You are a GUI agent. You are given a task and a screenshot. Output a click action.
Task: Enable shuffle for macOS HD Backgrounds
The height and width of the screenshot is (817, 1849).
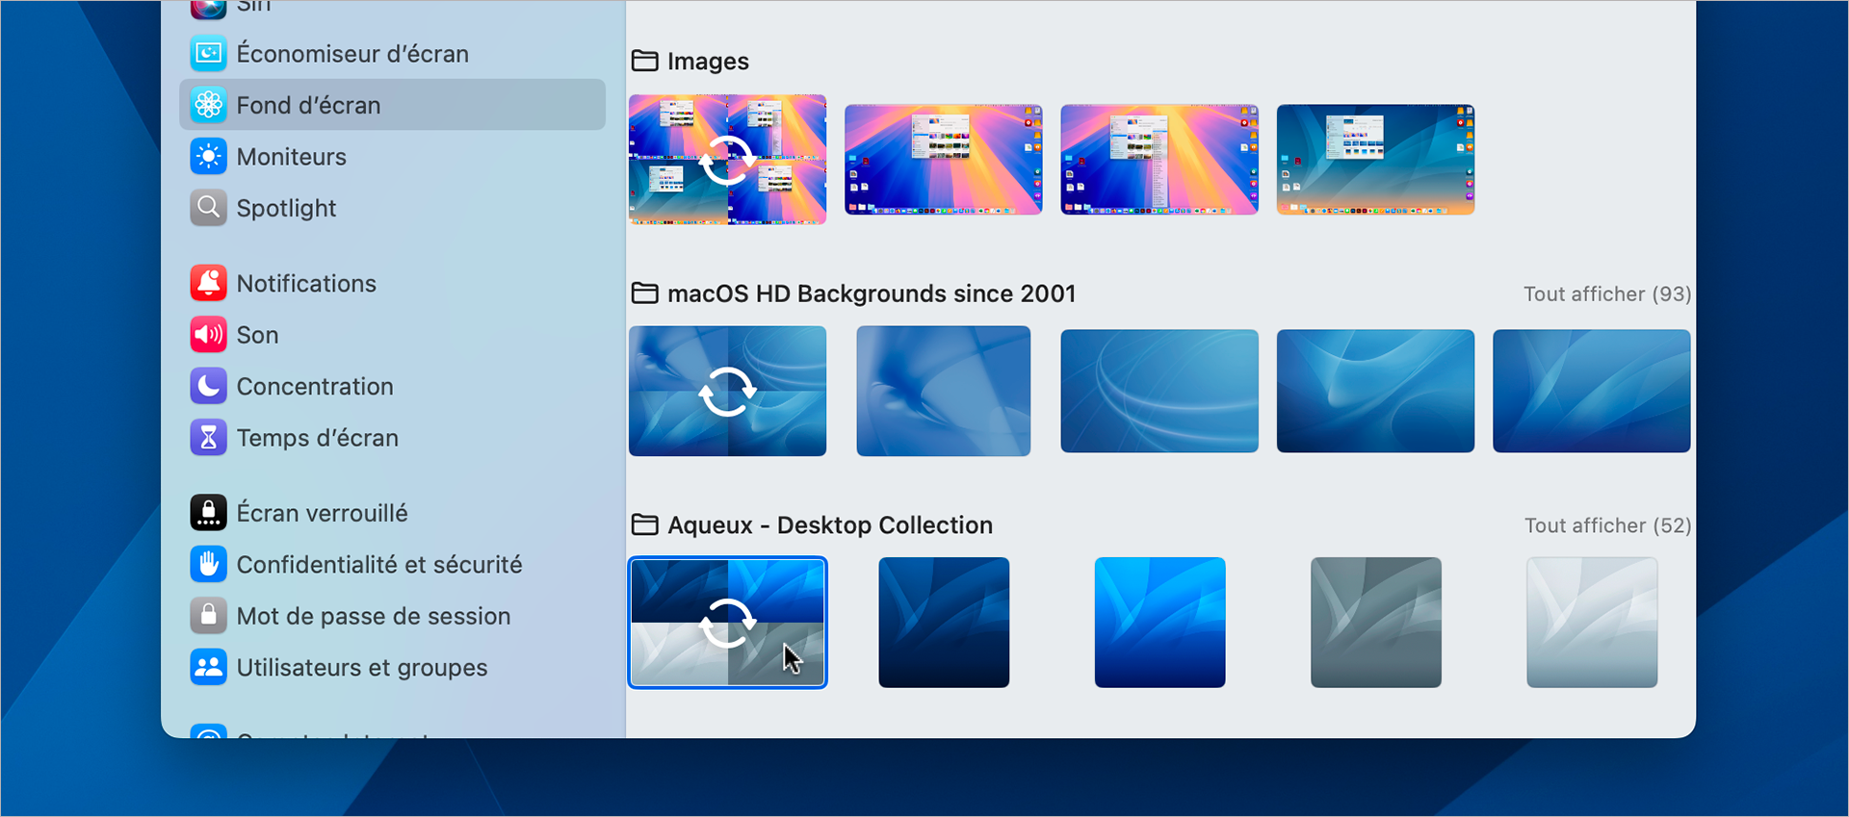[x=727, y=392]
